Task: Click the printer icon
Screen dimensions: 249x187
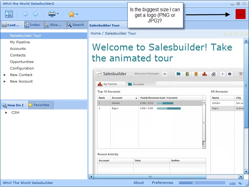Action: click(52, 14)
